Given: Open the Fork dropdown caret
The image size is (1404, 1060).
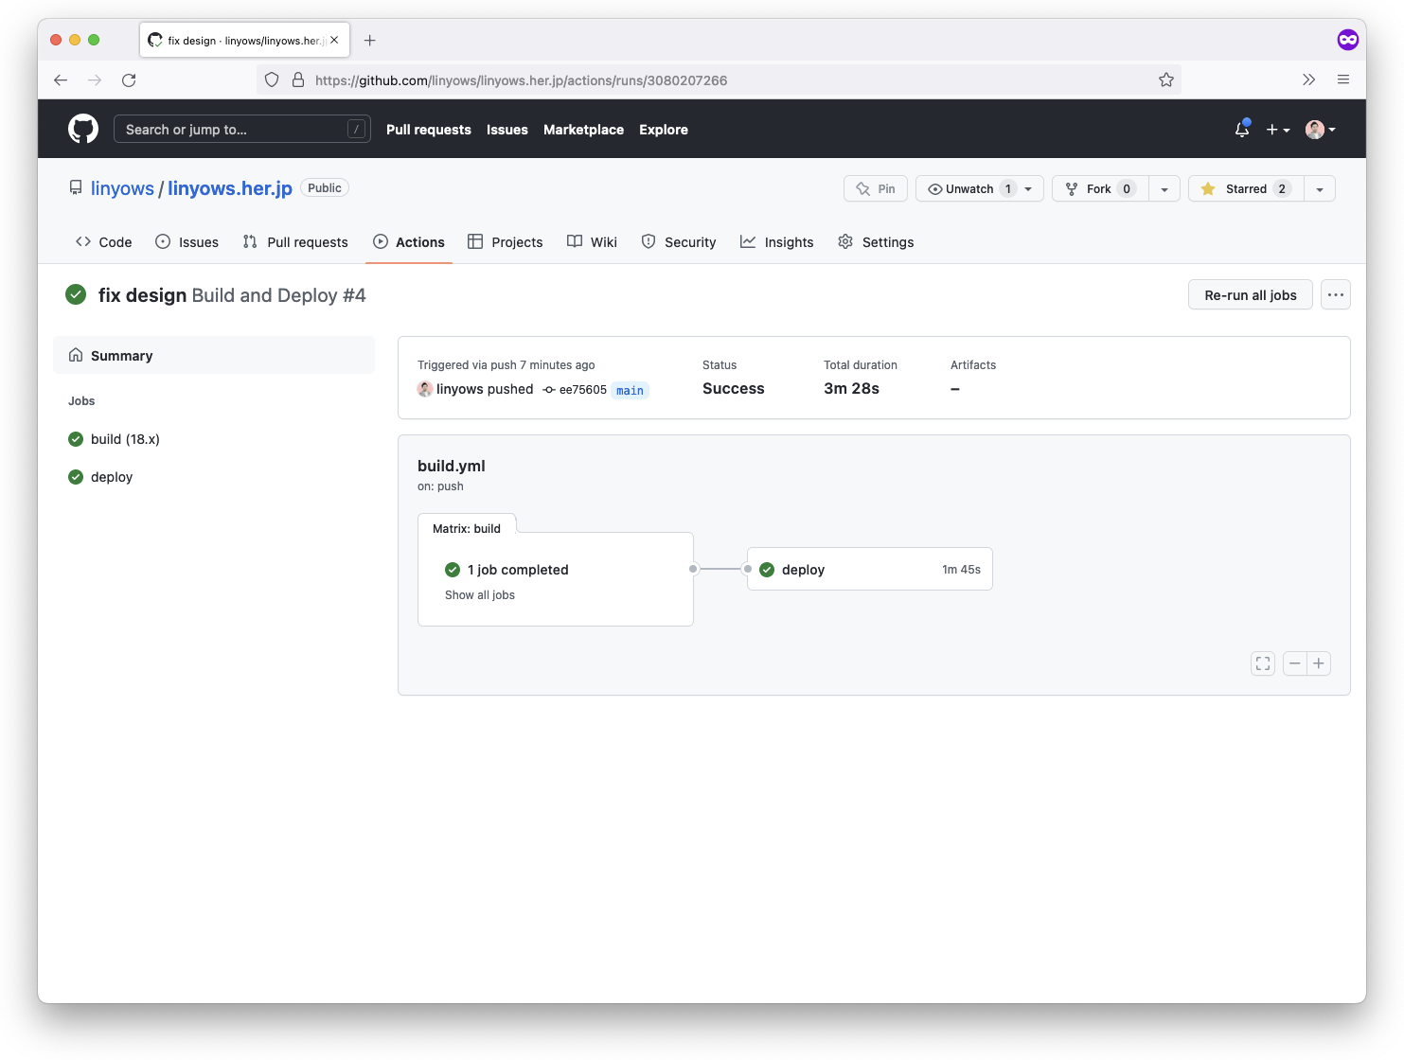Looking at the screenshot, I should (1164, 188).
